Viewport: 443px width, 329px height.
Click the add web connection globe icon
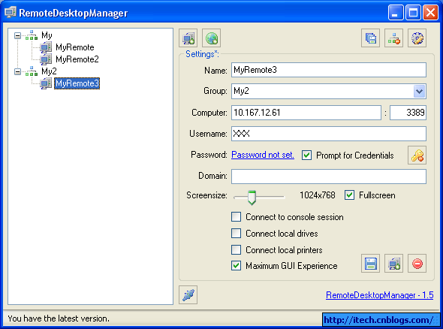point(211,38)
